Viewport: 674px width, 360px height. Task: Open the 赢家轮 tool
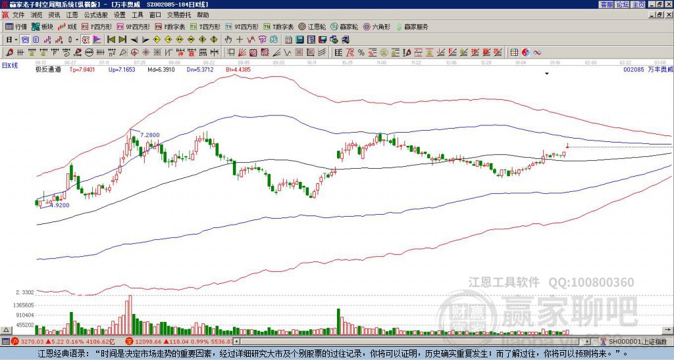[x=344, y=26]
